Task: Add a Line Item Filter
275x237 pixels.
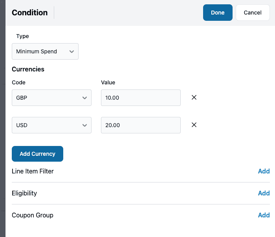Action: point(264,171)
